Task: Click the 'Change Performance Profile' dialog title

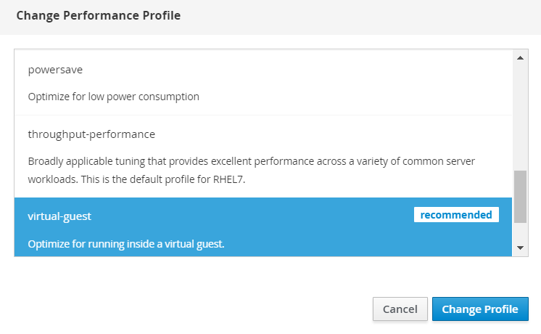Action: [x=98, y=15]
